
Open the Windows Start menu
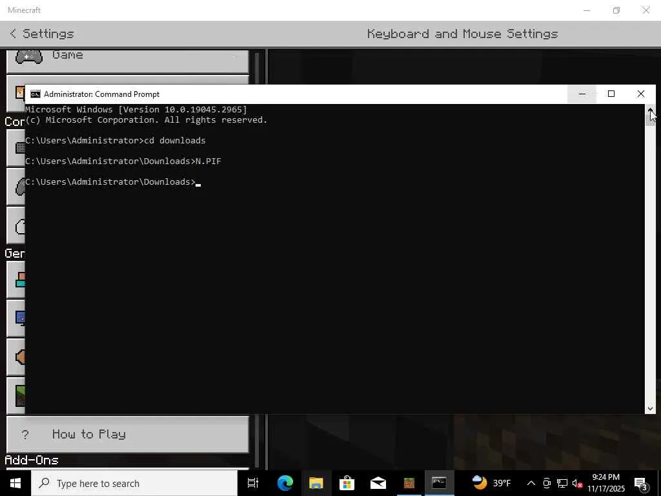15,483
